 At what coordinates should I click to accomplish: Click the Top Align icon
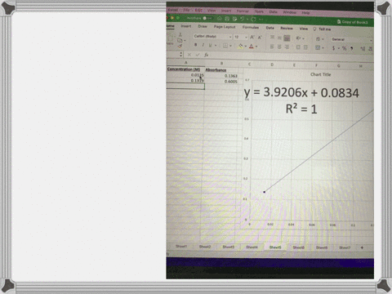click(x=272, y=38)
